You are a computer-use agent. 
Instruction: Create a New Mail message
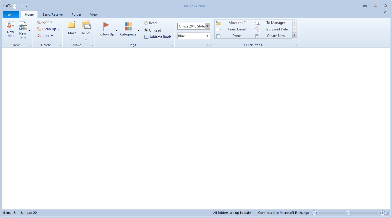[x=11, y=30]
